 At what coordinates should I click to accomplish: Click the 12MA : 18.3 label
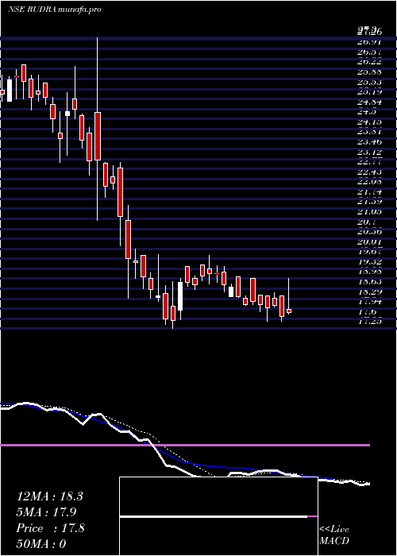point(49,496)
